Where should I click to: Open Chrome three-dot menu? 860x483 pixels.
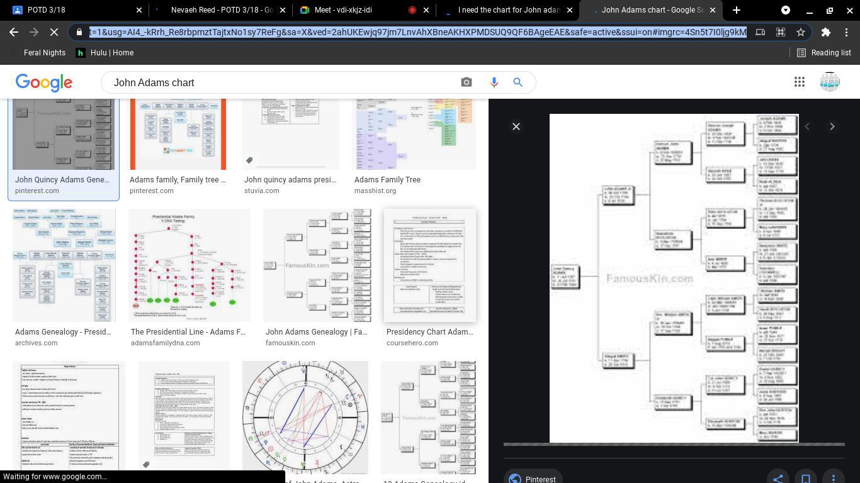[847, 32]
